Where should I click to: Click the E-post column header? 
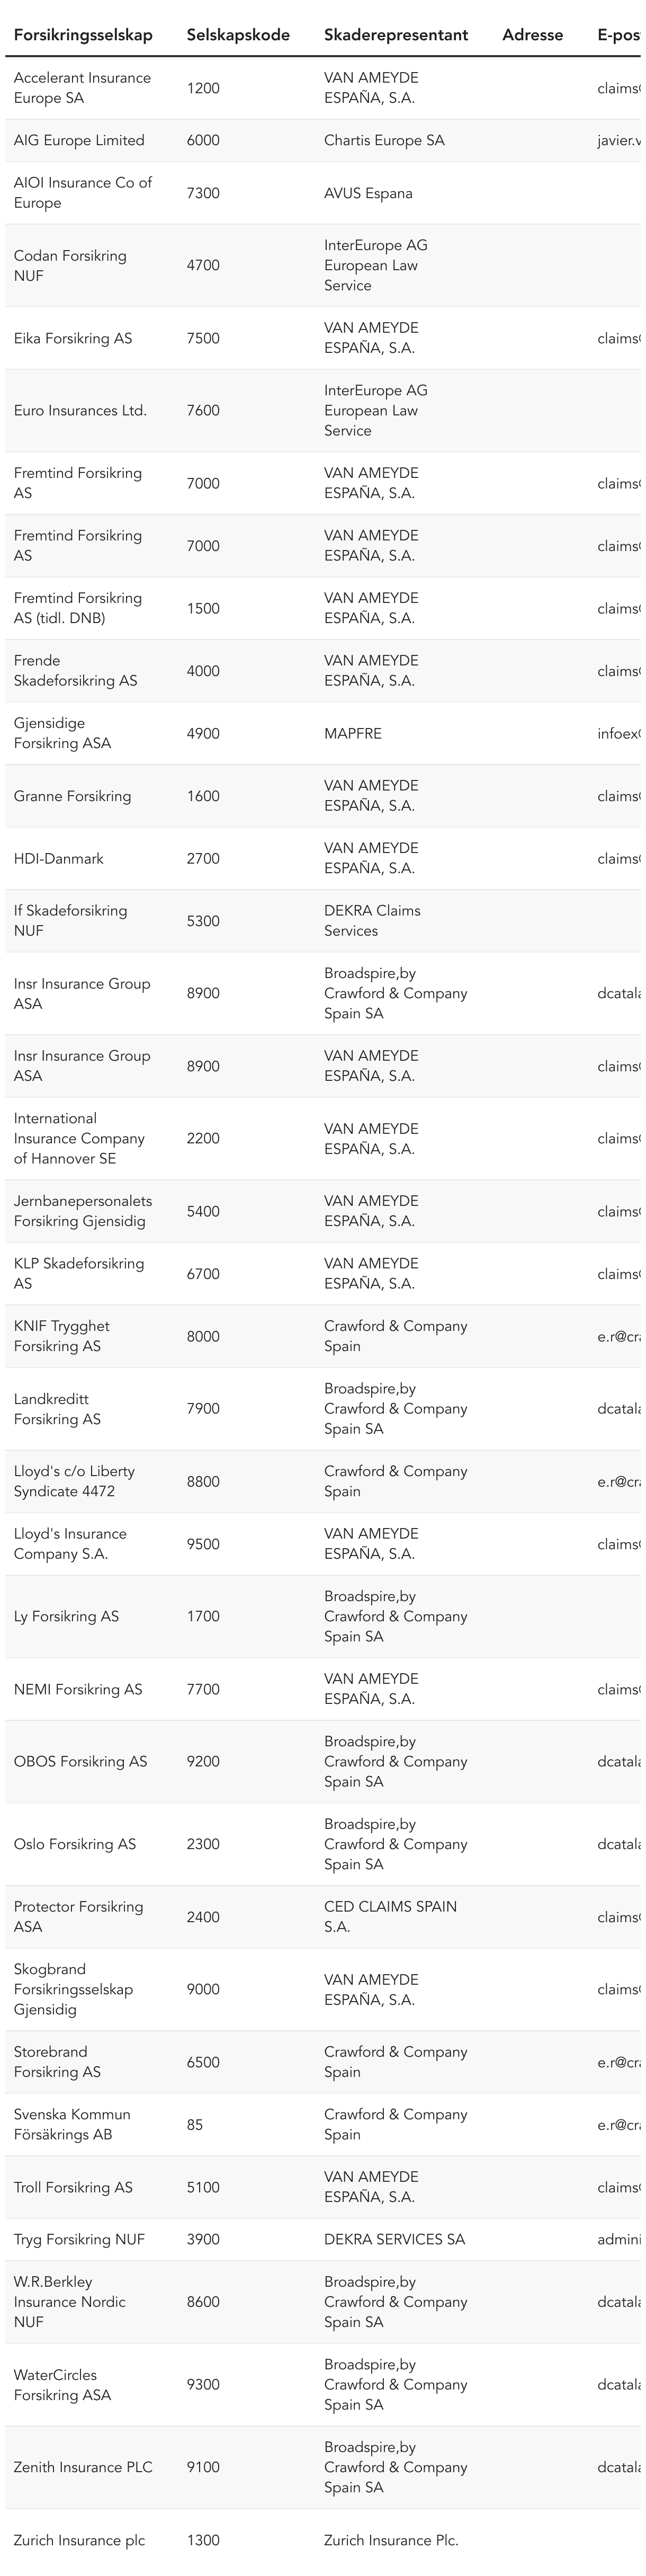point(618,35)
